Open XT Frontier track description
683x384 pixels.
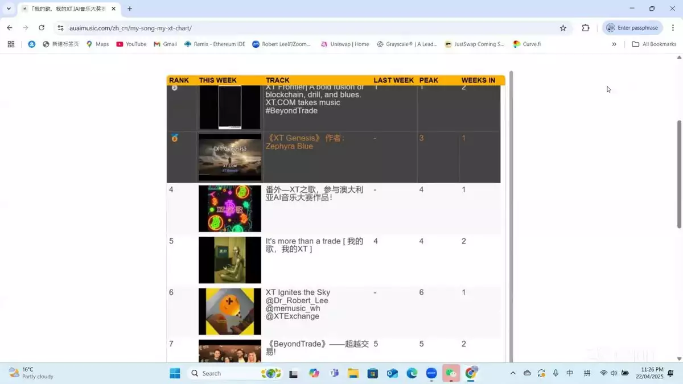[x=314, y=100]
